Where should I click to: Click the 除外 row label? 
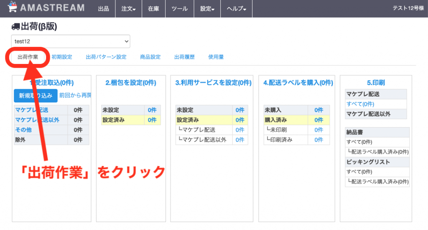coord(20,140)
